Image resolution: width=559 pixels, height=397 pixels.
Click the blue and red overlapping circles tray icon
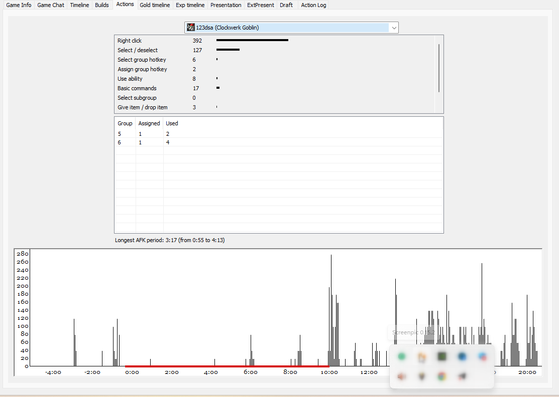[x=482, y=356]
